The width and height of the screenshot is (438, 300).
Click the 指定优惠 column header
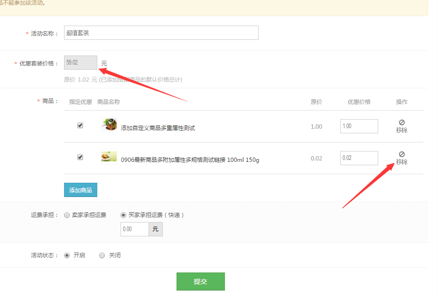click(x=81, y=102)
